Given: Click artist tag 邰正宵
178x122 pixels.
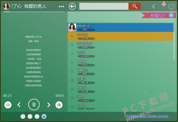Looking at the screenshot, I should point(86,92).
